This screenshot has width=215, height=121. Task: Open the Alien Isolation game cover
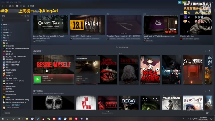point(150,103)
